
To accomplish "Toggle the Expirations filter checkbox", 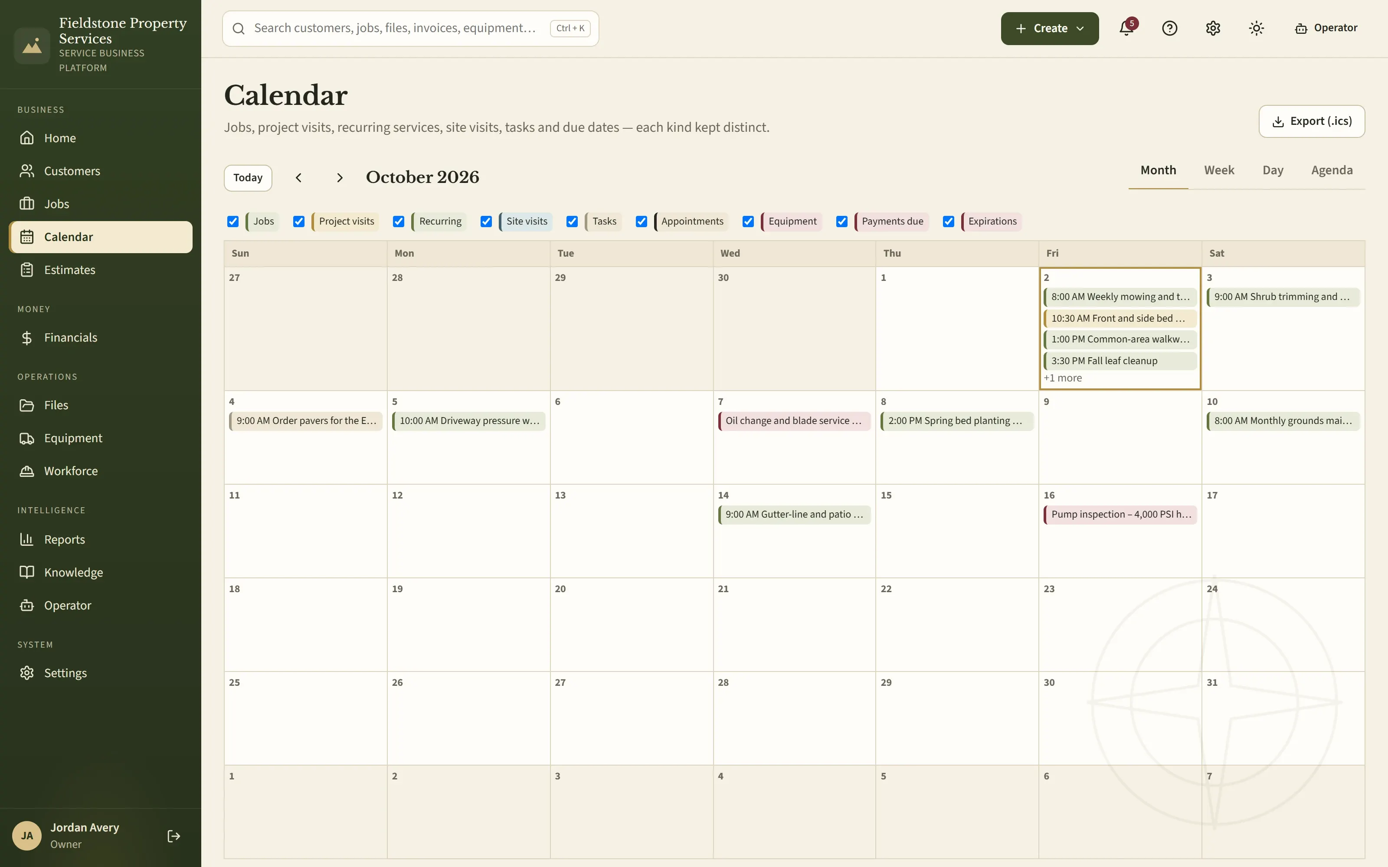I will coord(949,222).
